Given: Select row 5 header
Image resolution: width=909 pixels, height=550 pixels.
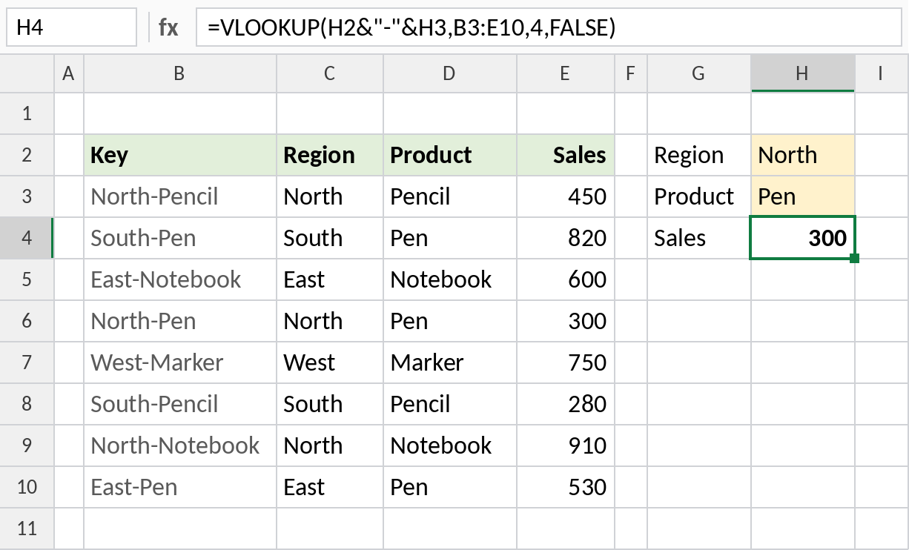Looking at the screenshot, I should coord(27,279).
